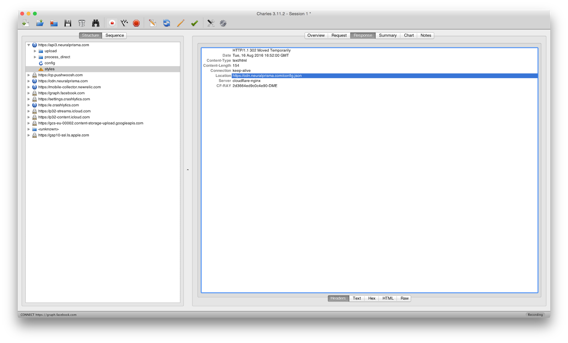Switch to the Raw response view

(404, 298)
